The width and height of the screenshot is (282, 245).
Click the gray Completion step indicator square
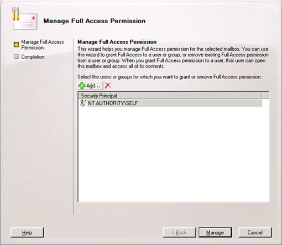16,56
